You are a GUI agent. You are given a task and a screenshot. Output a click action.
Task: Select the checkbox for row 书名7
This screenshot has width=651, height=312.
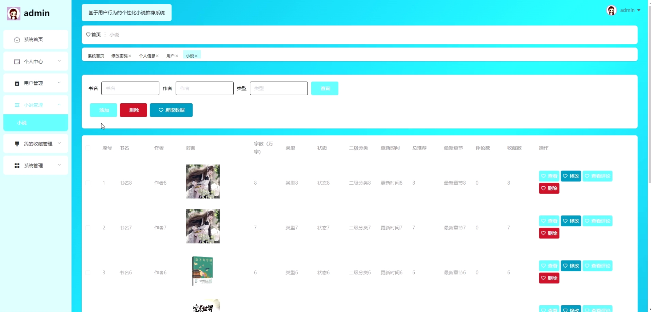[x=88, y=228]
